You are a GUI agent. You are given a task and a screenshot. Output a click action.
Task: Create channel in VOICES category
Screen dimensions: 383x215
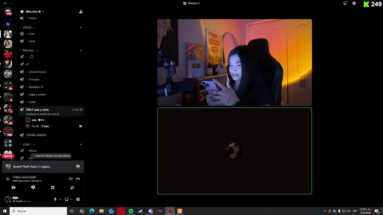[81, 27]
